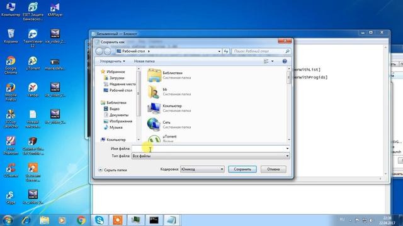
Task: Click the Отмена button
Action: 273,169
